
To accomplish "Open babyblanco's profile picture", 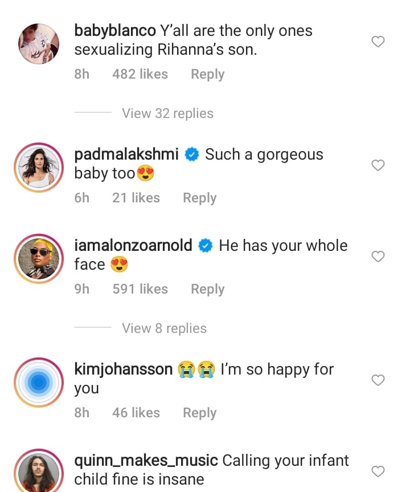I will click(x=39, y=44).
